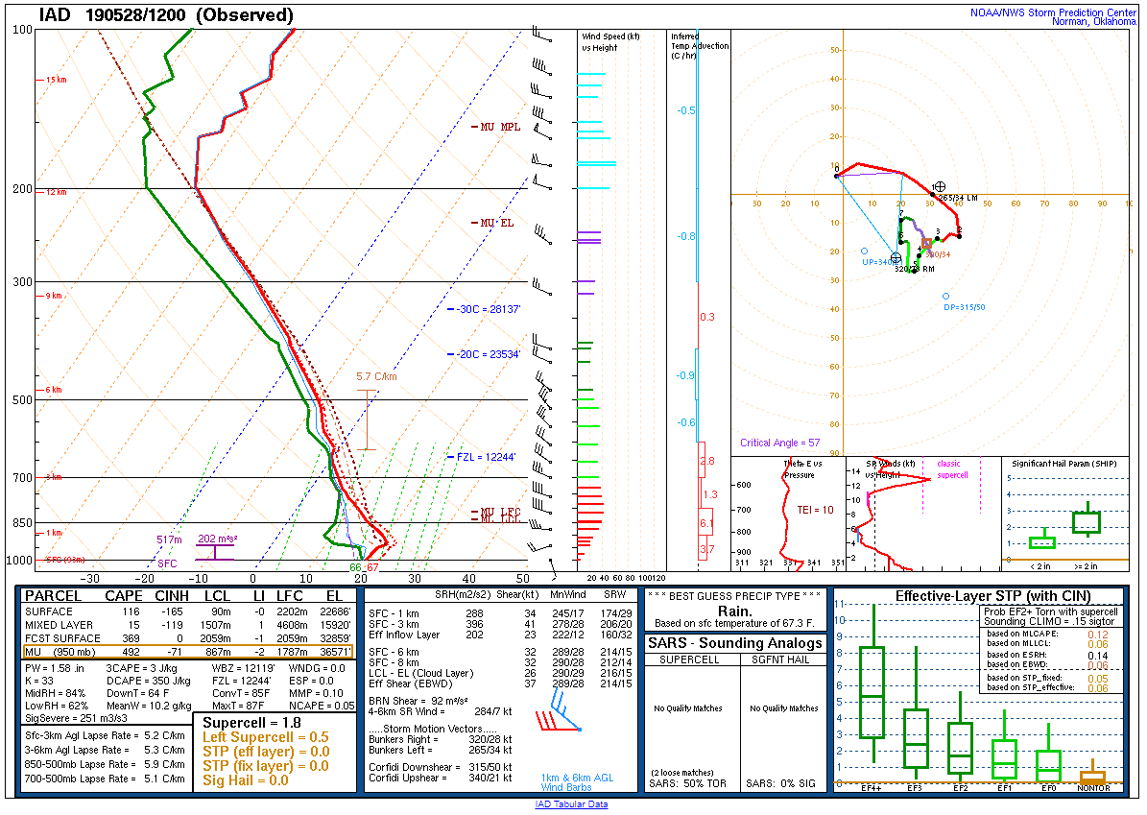Select the -20C = 23534' marker
Viewport: 1147px width, 815px height.
click(485, 354)
